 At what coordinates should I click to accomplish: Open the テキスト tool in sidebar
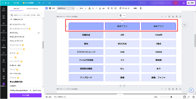[x=4, y=39]
